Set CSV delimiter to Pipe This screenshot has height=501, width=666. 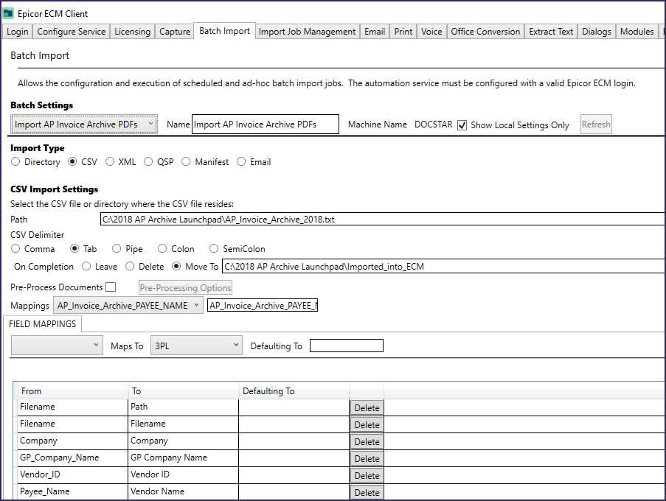click(117, 248)
